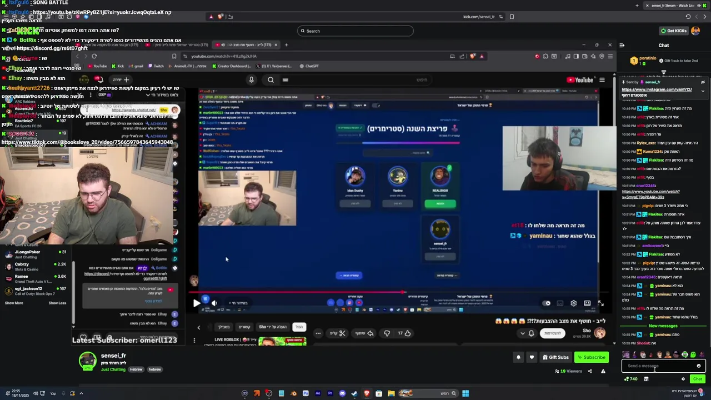Image resolution: width=711 pixels, height=400 pixels.
Task: Open the YouTube more actions ellipsis
Action: tap(318, 333)
